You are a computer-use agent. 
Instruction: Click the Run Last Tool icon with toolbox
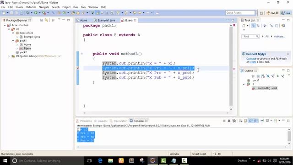point(44,13)
